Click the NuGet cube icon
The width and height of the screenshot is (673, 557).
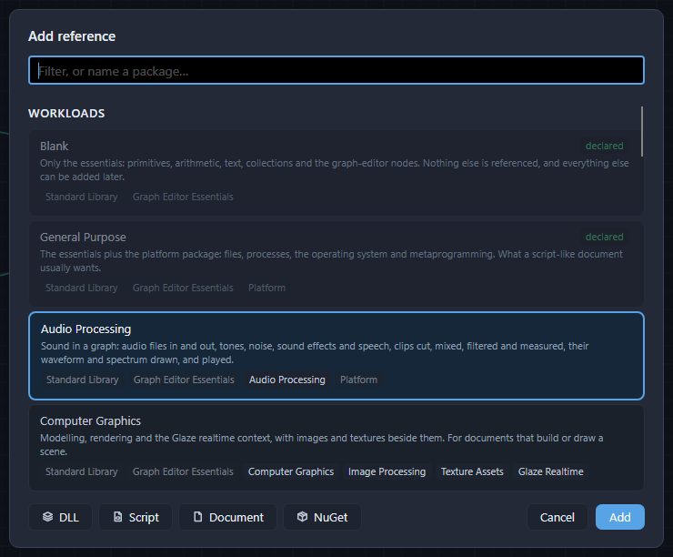coord(302,517)
